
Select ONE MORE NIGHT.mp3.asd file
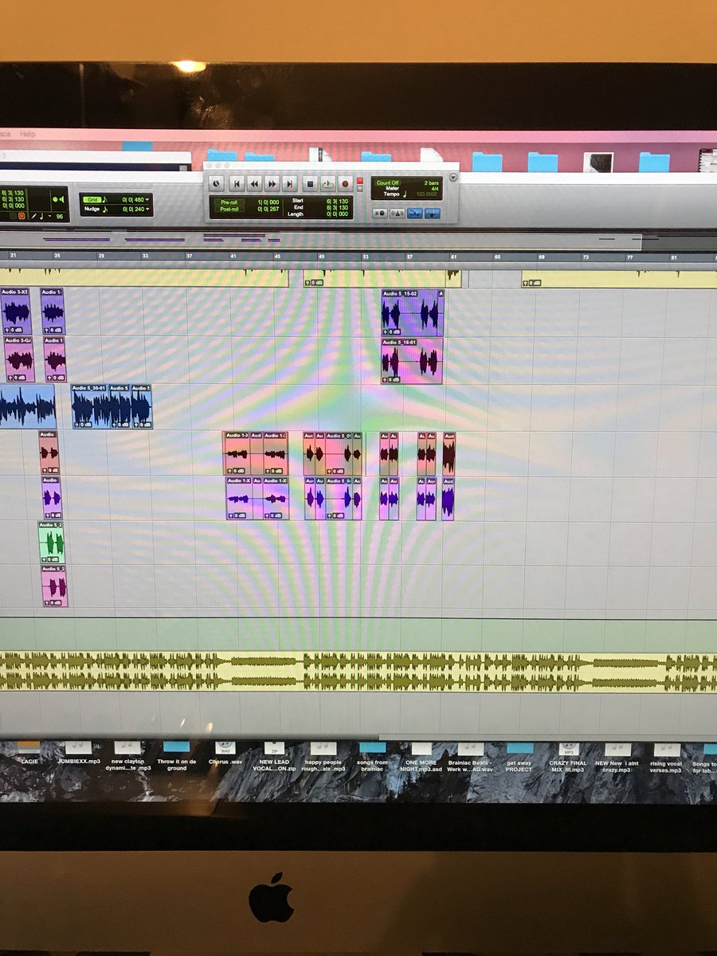(421, 755)
